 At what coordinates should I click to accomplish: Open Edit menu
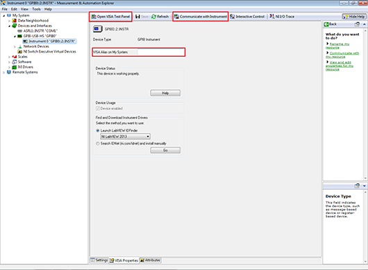coord(14,9)
